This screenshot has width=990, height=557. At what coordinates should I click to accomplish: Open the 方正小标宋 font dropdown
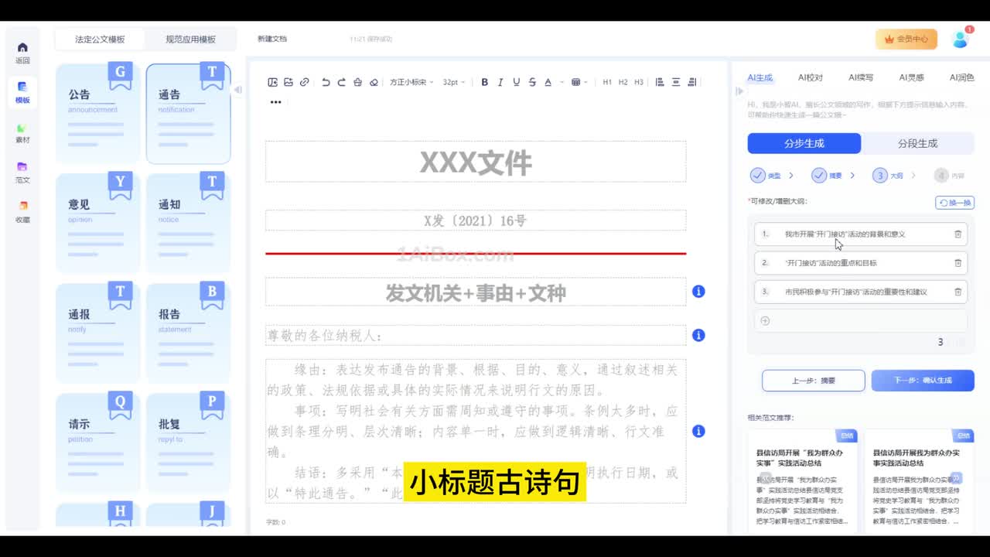[x=411, y=82]
